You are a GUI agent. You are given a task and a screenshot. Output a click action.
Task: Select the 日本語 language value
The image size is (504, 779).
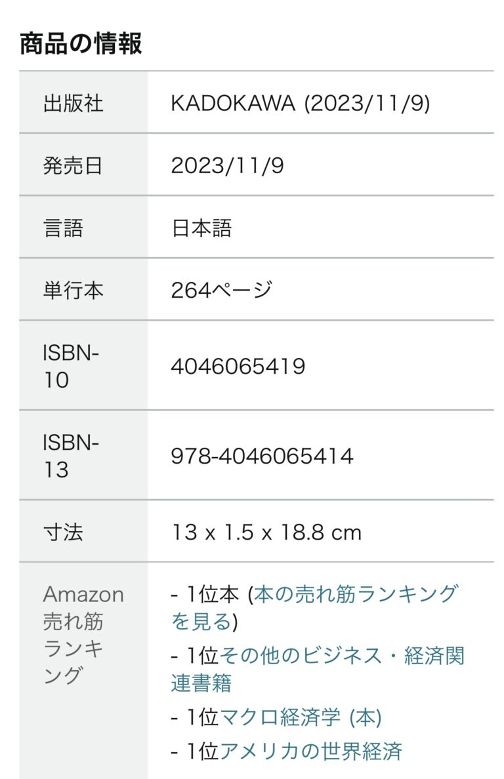pyautogui.click(x=201, y=228)
